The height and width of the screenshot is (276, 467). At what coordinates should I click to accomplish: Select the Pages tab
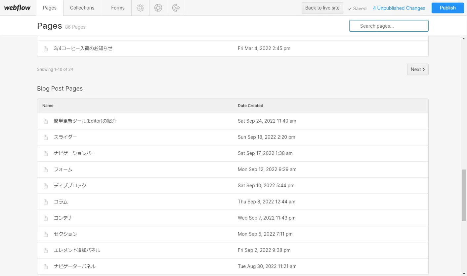click(50, 8)
